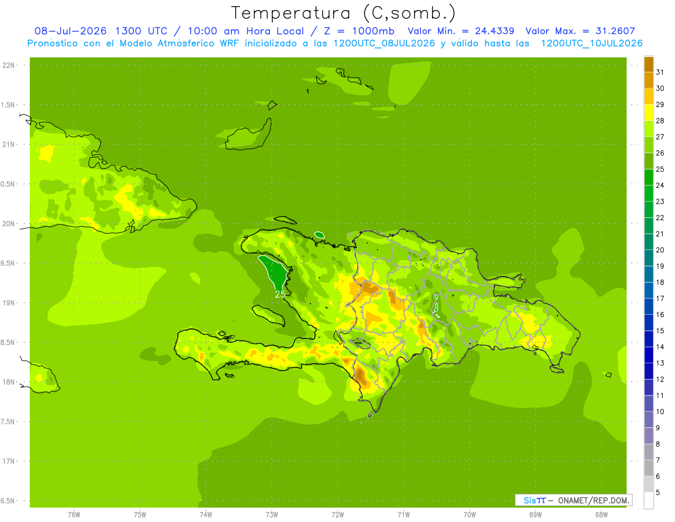Click the longitude label "68W"
This screenshot has height=522, width=675.
(601, 515)
